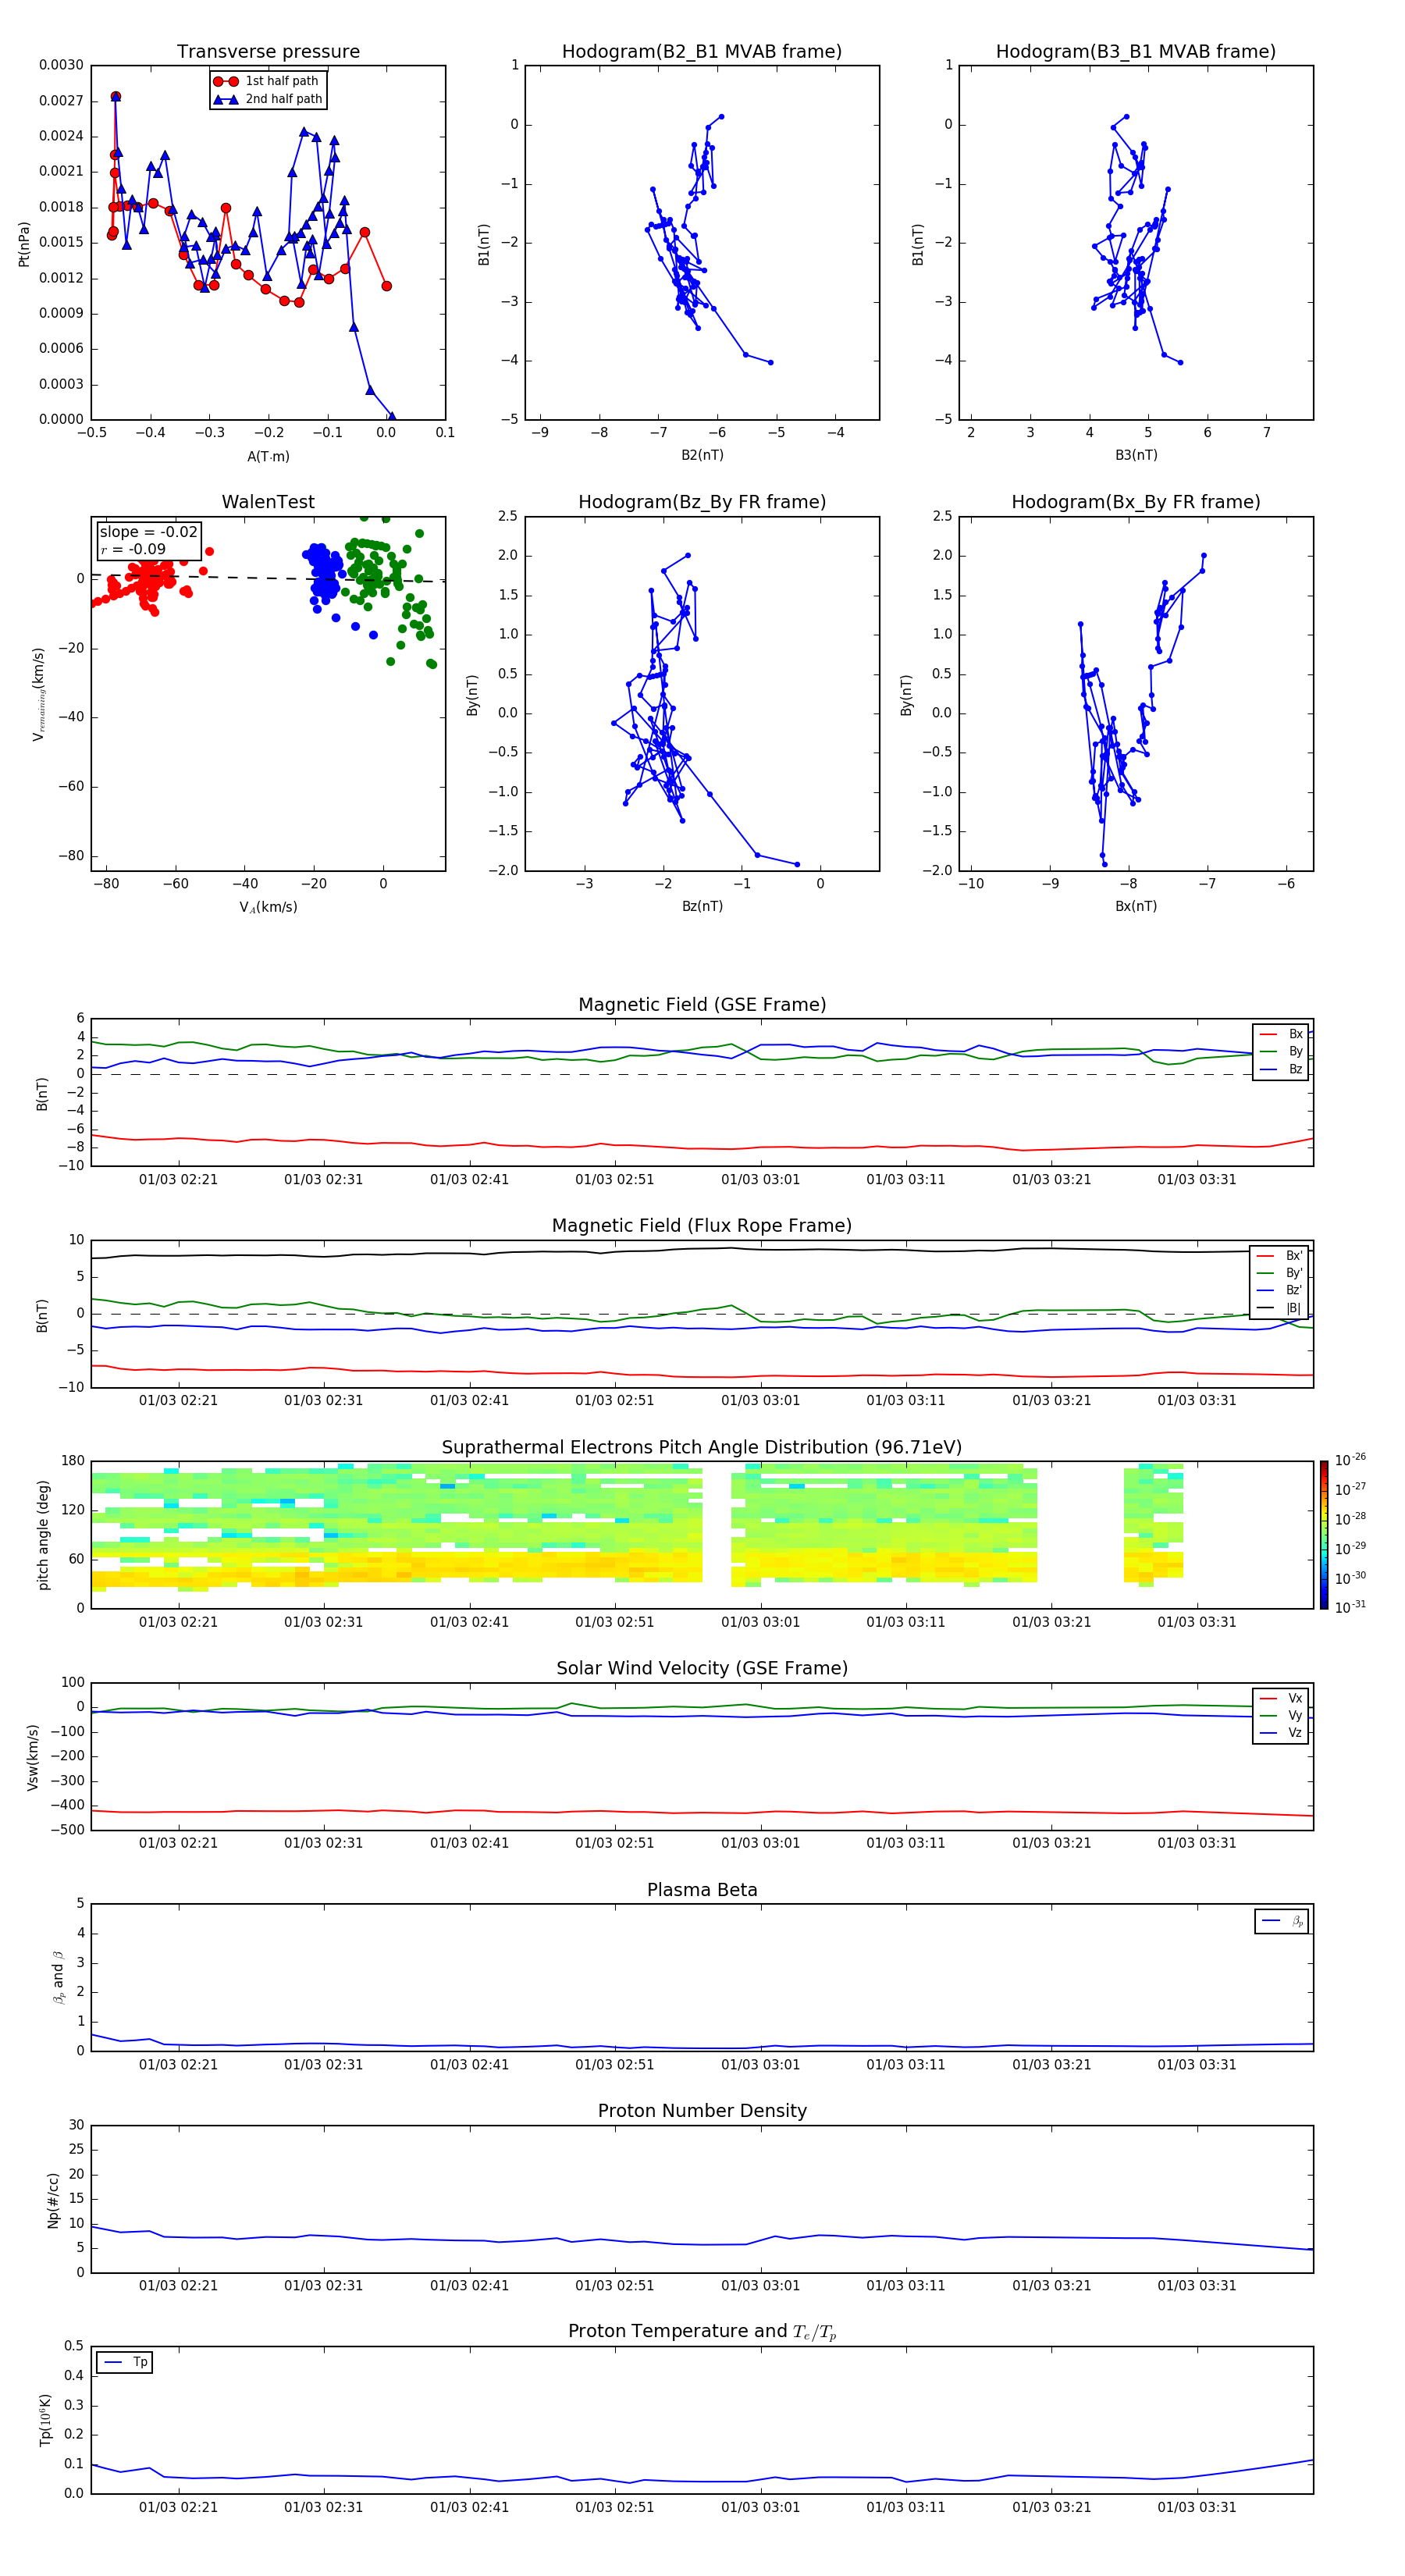Viewport: 1405px width, 2576px height.
Task: Select the 'Solar Wind Velocity (GSE Frame)' title
Action: [702, 1668]
